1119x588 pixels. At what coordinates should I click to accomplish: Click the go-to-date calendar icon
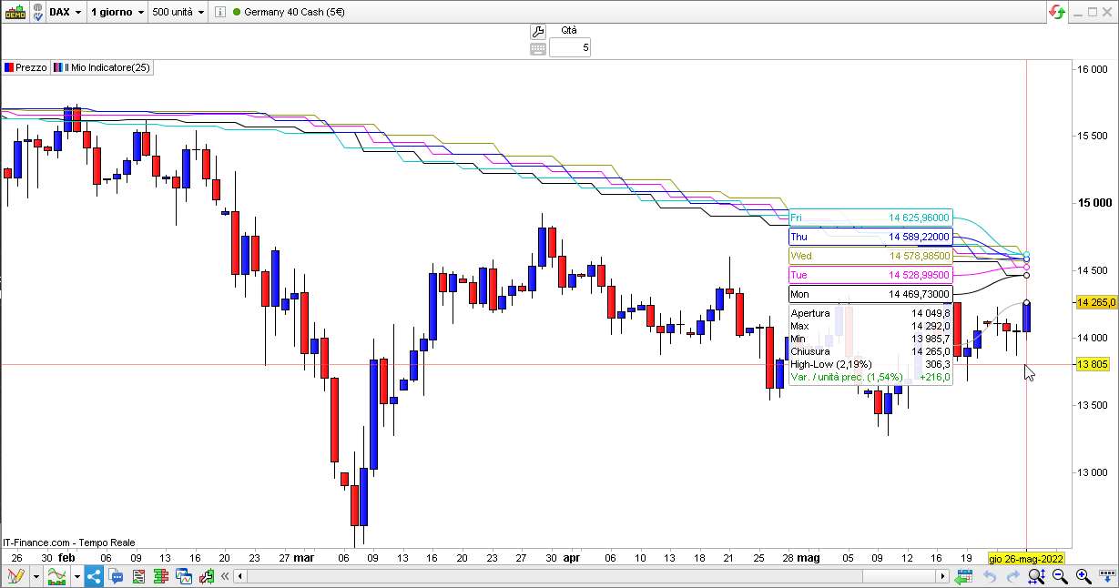coord(964,576)
